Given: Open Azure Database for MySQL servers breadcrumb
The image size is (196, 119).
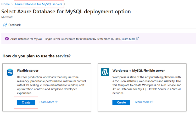Looking at the screenshot, I should click(38, 4).
